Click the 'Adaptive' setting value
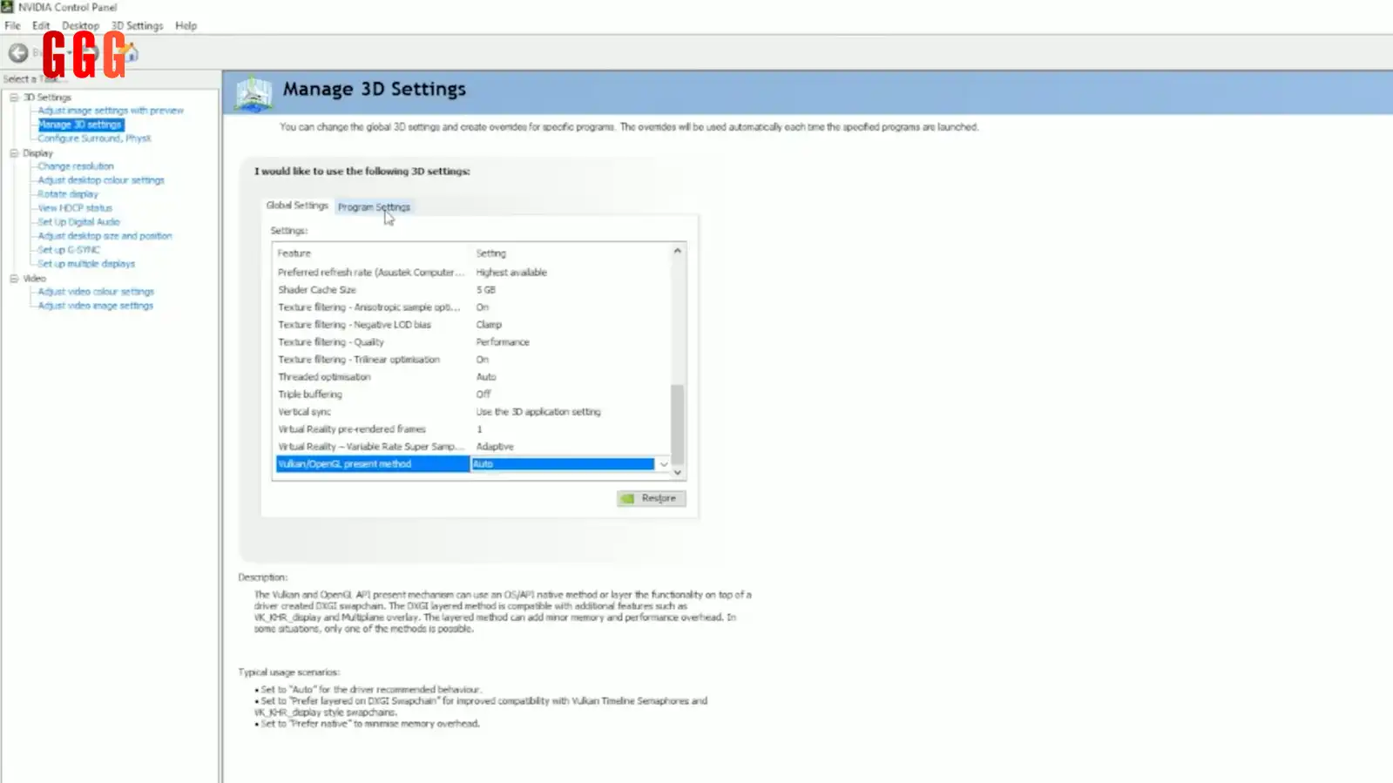The height and width of the screenshot is (783, 1393). [495, 447]
